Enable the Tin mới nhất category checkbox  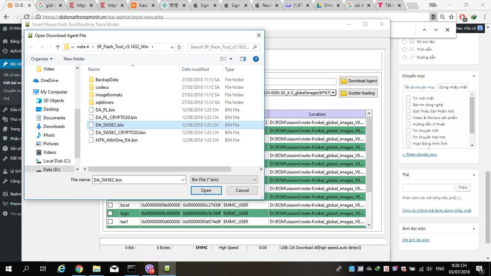tap(409, 98)
